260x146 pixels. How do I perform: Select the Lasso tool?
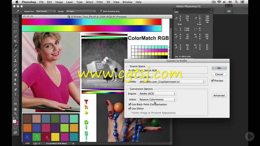pos(15,31)
